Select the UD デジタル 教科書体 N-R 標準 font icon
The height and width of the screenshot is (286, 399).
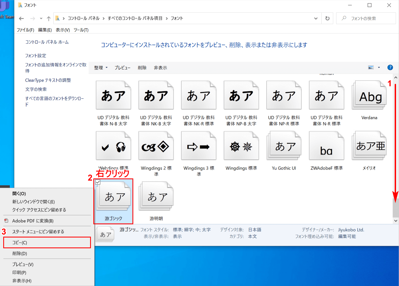(327, 95)
